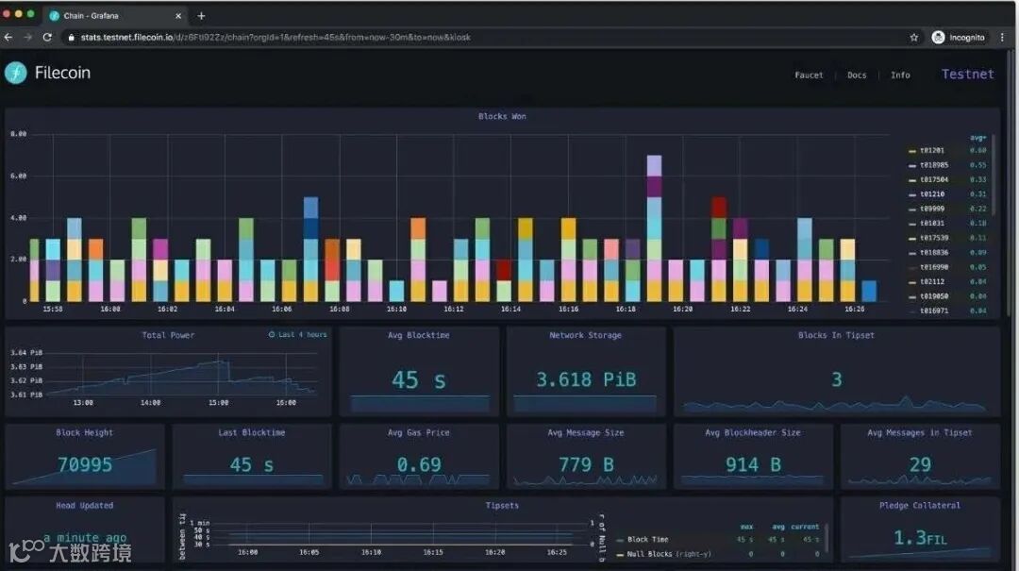
Task: Click the color swatch for t01201
Action: click(911, 151)
